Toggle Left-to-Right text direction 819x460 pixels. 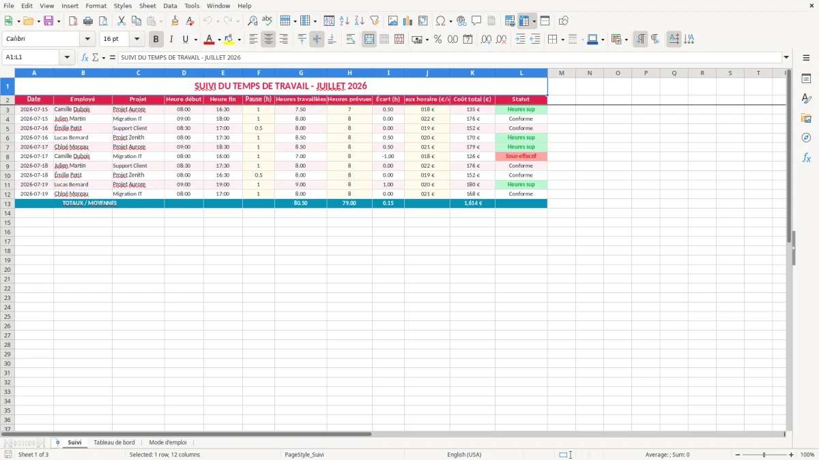pos(640,40)
